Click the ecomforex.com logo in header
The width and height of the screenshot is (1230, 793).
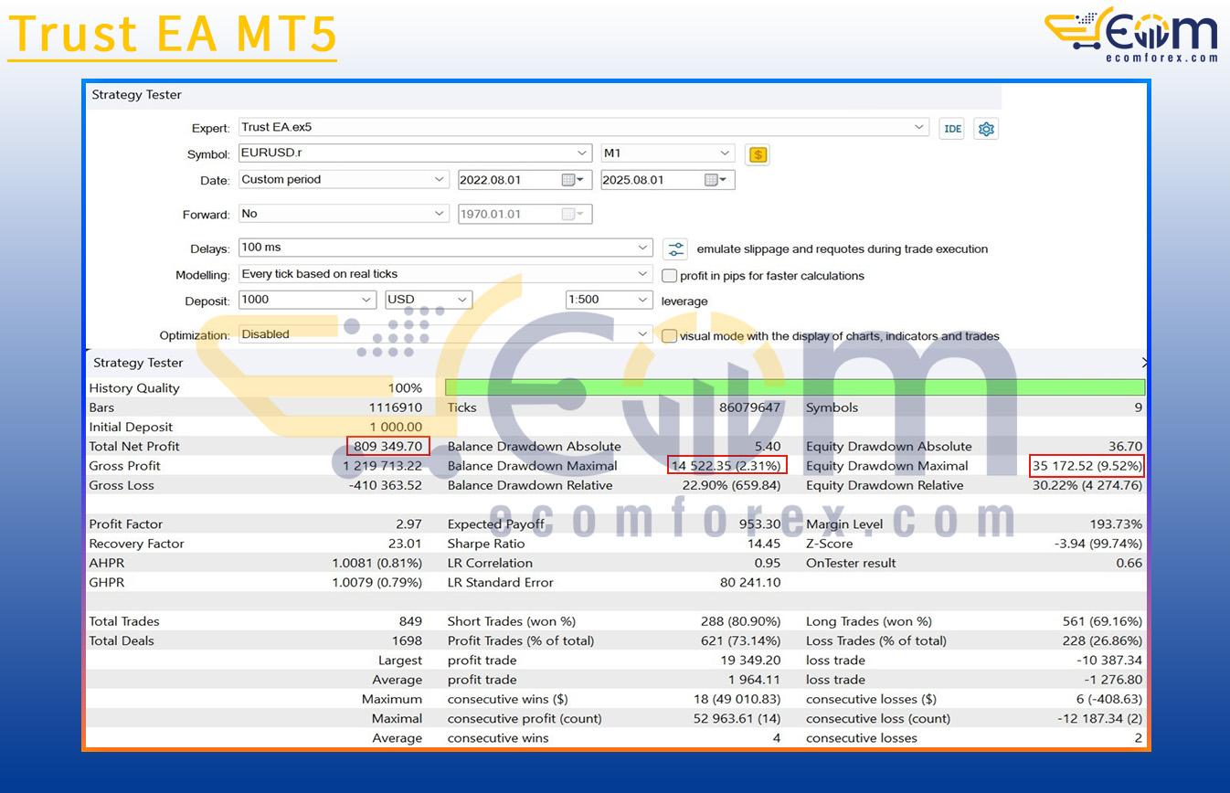tap(1131, 36)
